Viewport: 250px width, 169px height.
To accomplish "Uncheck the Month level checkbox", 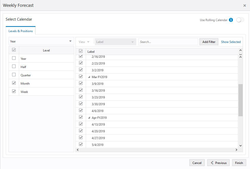I will click(14, 83).
